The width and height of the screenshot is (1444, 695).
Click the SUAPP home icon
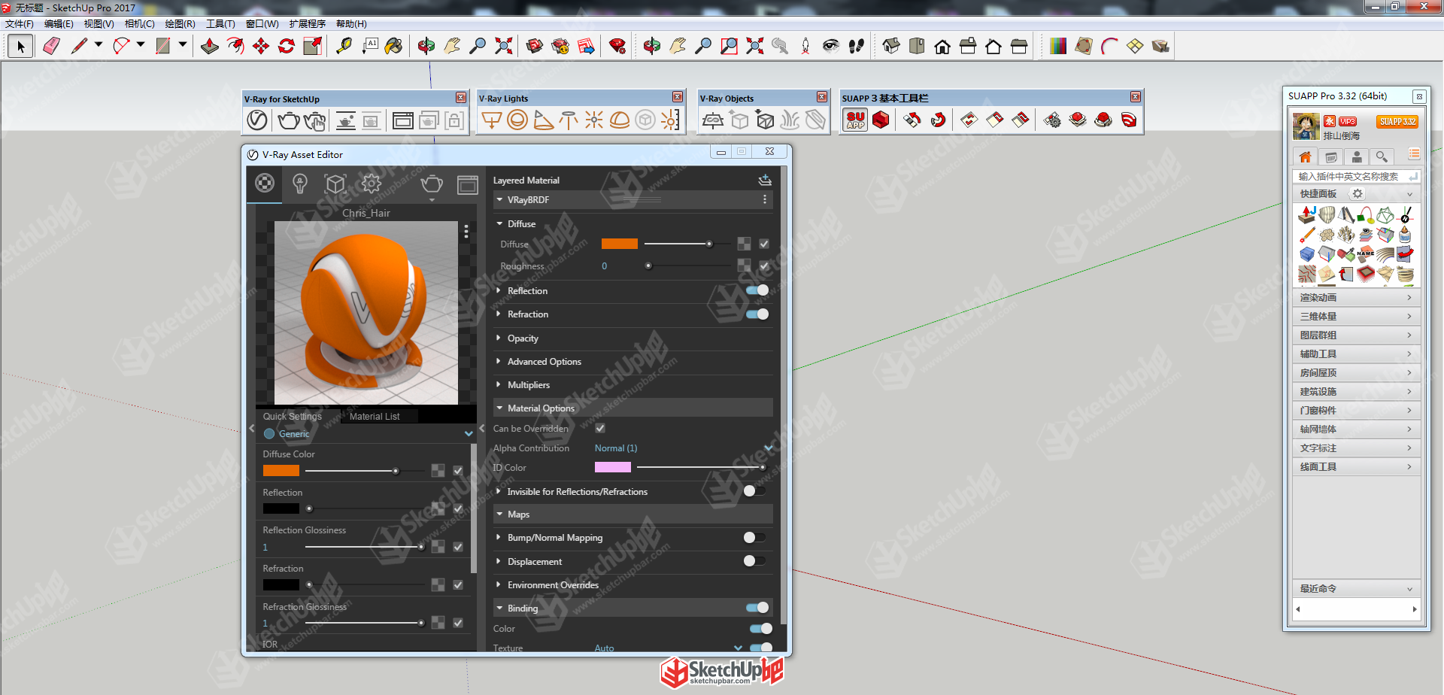click(x=1306, y=156)
